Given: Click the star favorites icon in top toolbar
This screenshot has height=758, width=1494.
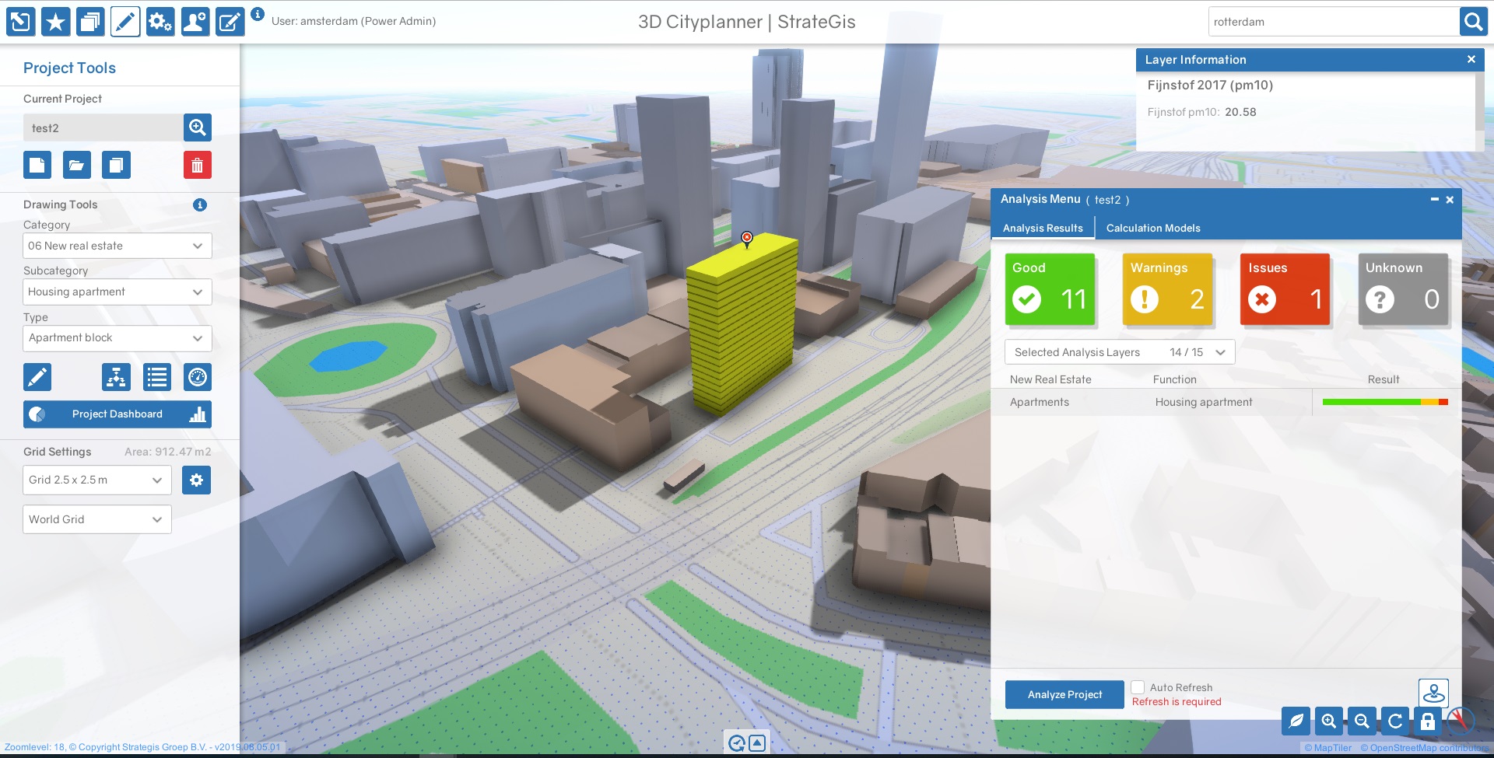Looking at the screenshot, I should pos(55,22).
